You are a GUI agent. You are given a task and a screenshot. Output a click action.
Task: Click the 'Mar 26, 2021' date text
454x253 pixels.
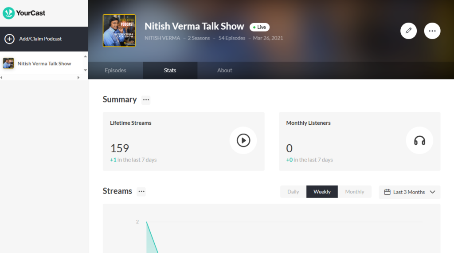click(268, 38)
